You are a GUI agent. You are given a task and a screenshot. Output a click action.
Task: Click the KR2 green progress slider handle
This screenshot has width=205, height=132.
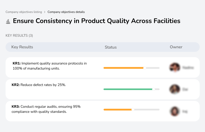pyautogui.click(x=153, y=89)
